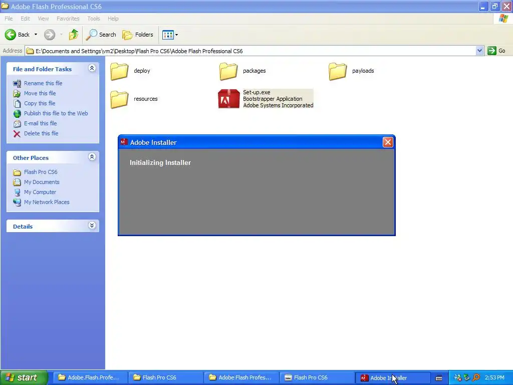Click the tray icon left of the clock
The height and width of the screenshot is (385, 513).
point(476,377)
